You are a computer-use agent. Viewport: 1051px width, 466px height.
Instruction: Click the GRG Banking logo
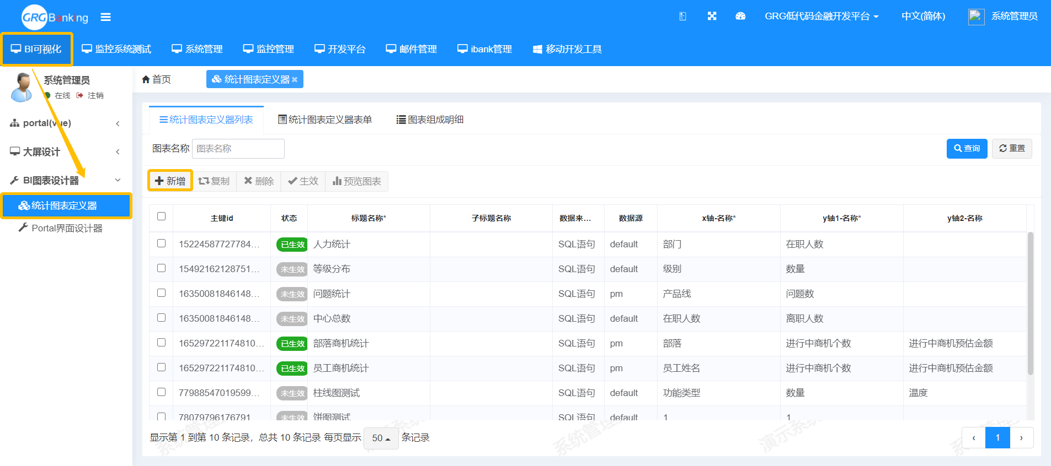pyautogui.click(x=55, y=17)
